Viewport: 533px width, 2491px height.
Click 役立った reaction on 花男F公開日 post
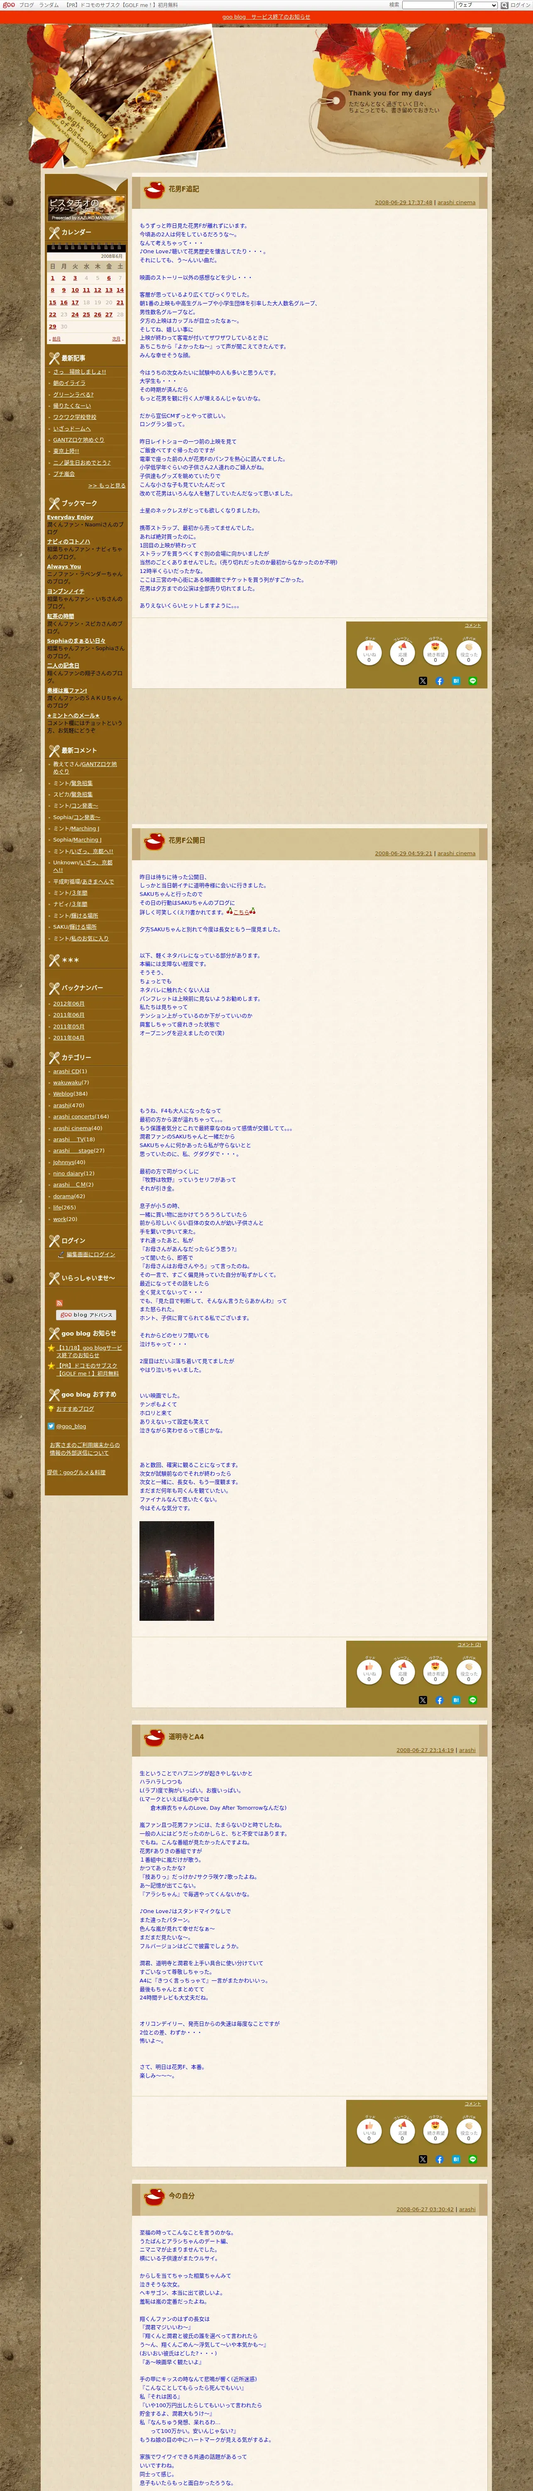tap(468, 1672)
